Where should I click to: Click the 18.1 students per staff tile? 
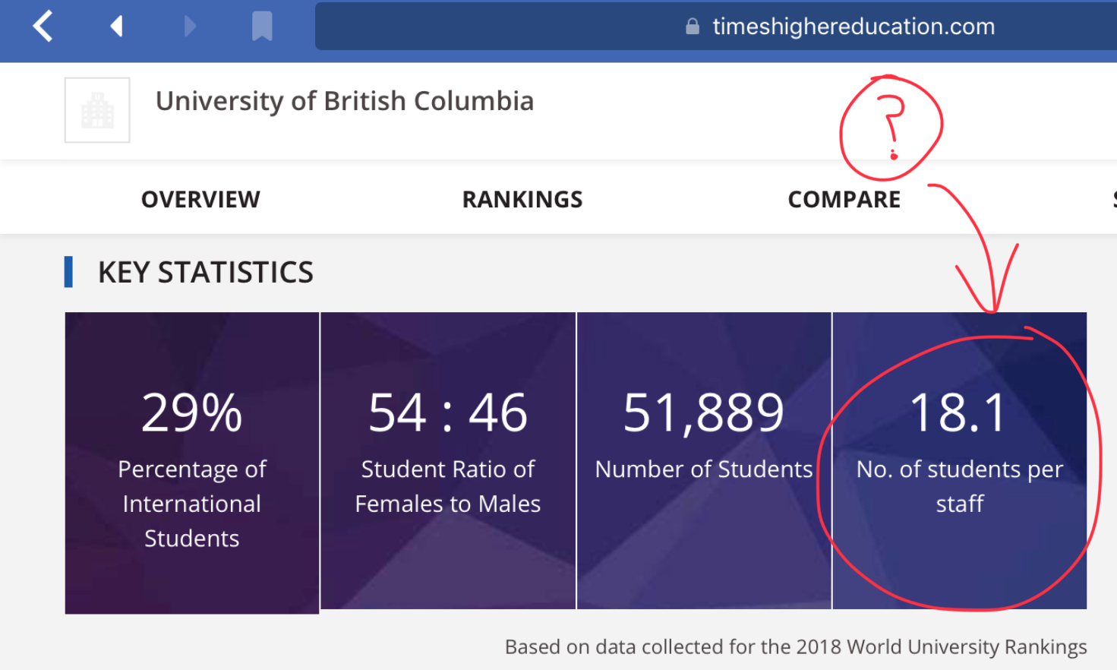[959, 460]
